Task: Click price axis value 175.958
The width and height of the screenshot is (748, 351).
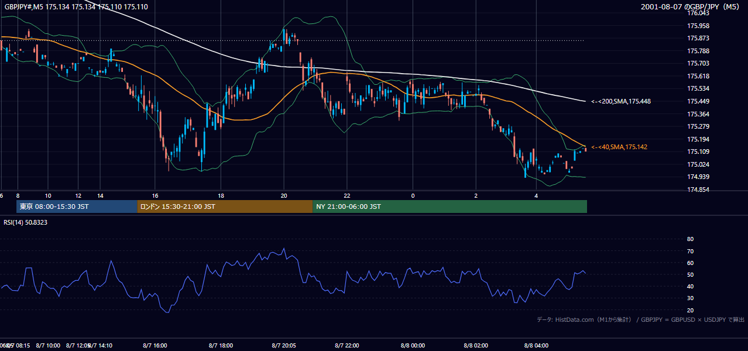Action: pos(698,26)
